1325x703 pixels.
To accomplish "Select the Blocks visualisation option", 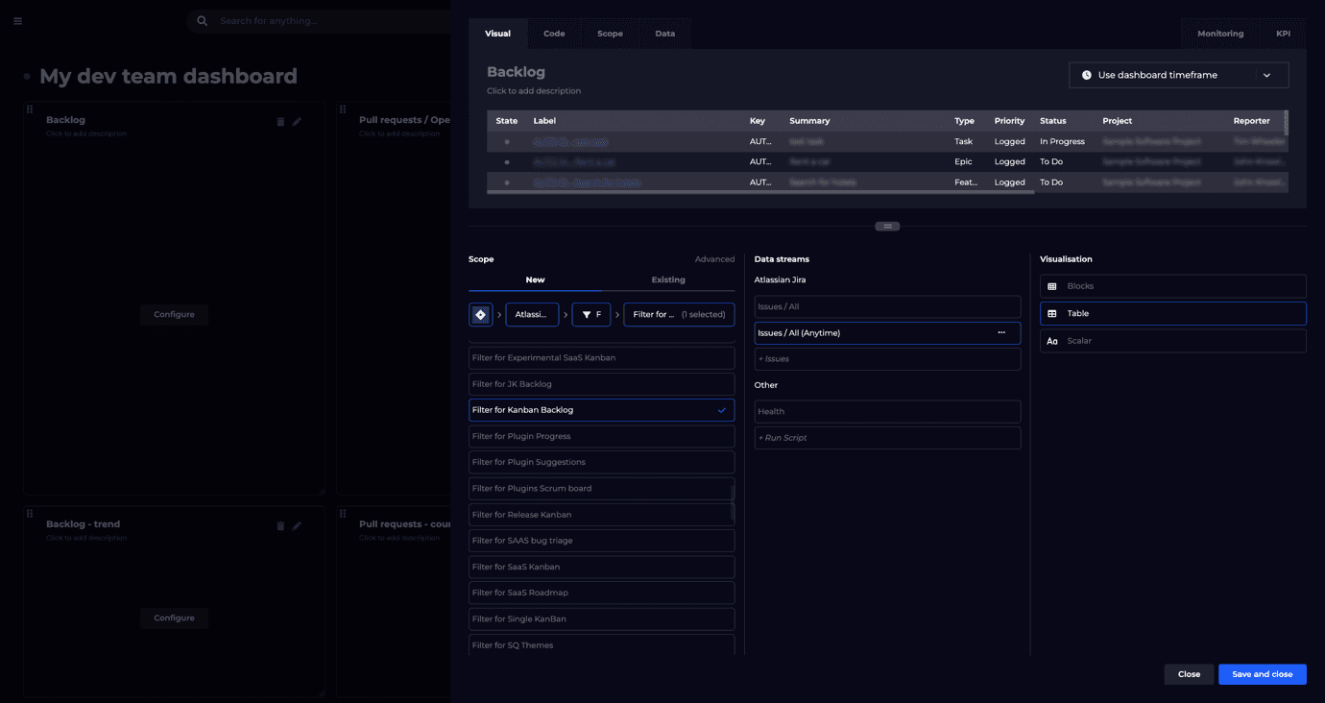I will tap(1172, 286).
